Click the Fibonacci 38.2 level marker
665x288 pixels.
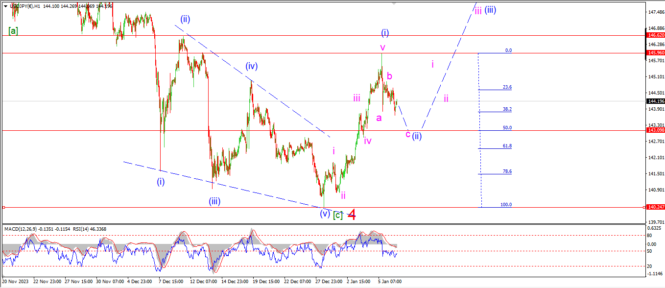click(506, 109)
